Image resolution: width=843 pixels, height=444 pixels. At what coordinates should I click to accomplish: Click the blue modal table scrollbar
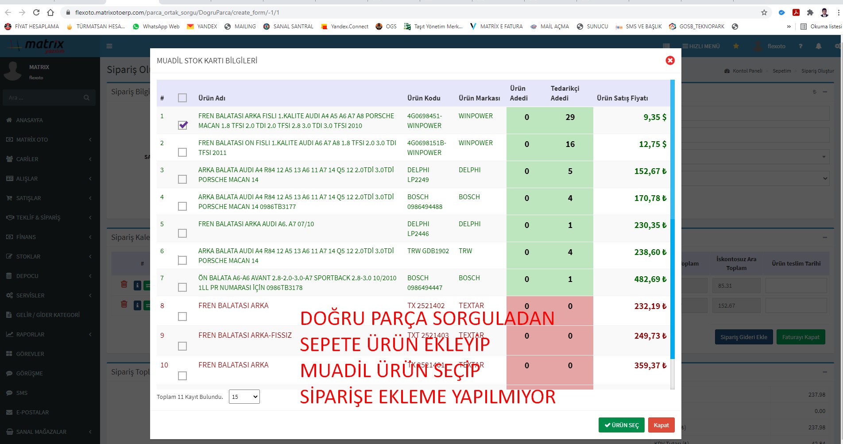(672, 221)
